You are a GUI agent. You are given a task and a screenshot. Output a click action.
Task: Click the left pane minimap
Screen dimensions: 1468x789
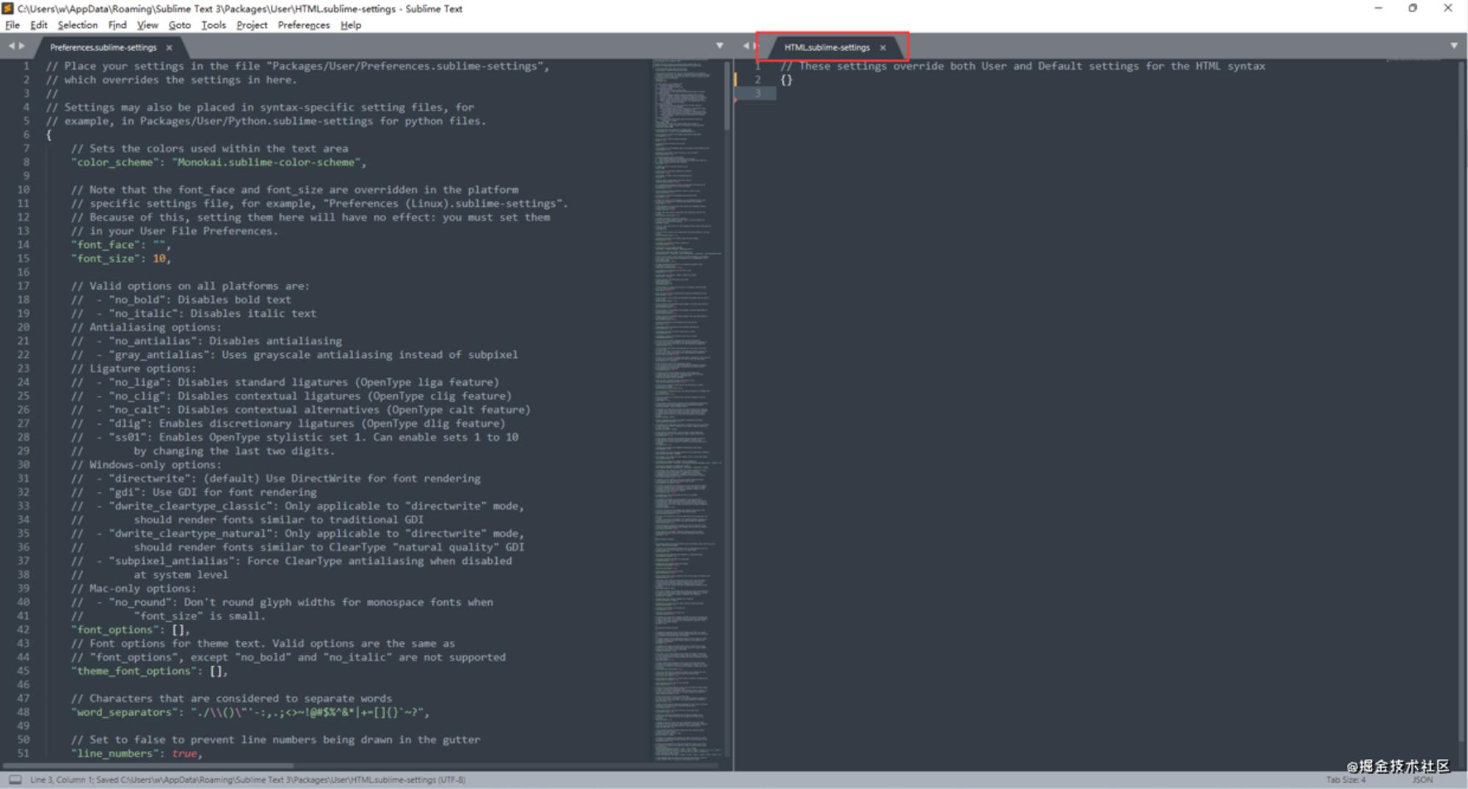[x=687, y=409]
